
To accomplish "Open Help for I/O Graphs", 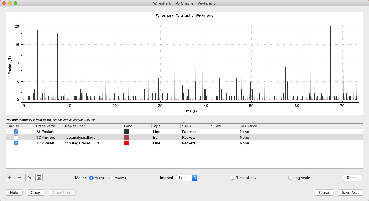I will [14, 192].
